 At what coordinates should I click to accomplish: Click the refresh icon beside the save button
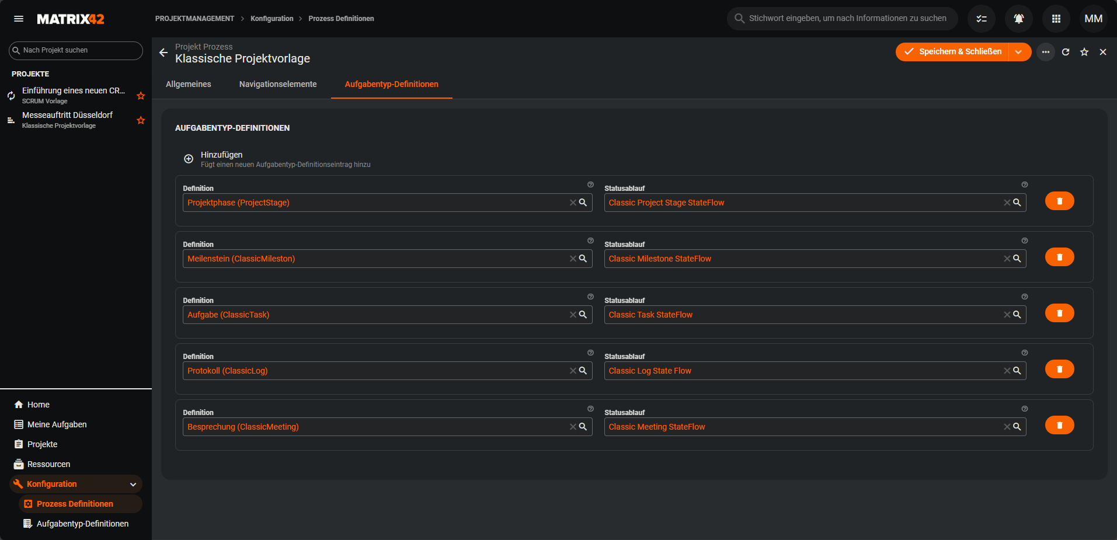(x=1065, y=52)
